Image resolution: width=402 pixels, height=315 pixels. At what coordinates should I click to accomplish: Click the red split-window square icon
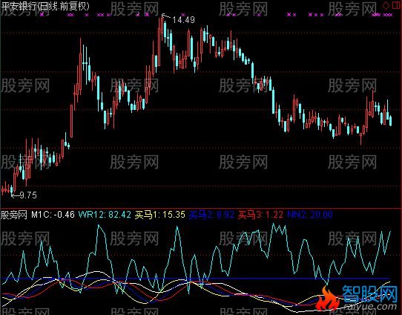(395, 5)
